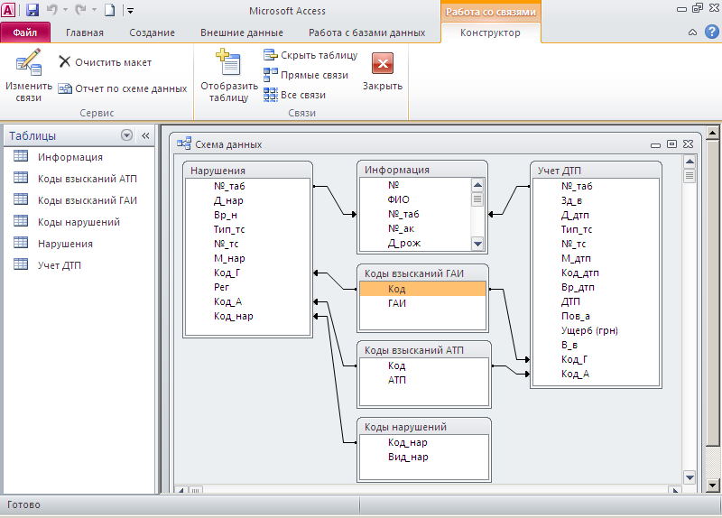The image size is (722, 518).
Task: Open the Файл tab
Action: pyautogui.click(x=25, y=32)
